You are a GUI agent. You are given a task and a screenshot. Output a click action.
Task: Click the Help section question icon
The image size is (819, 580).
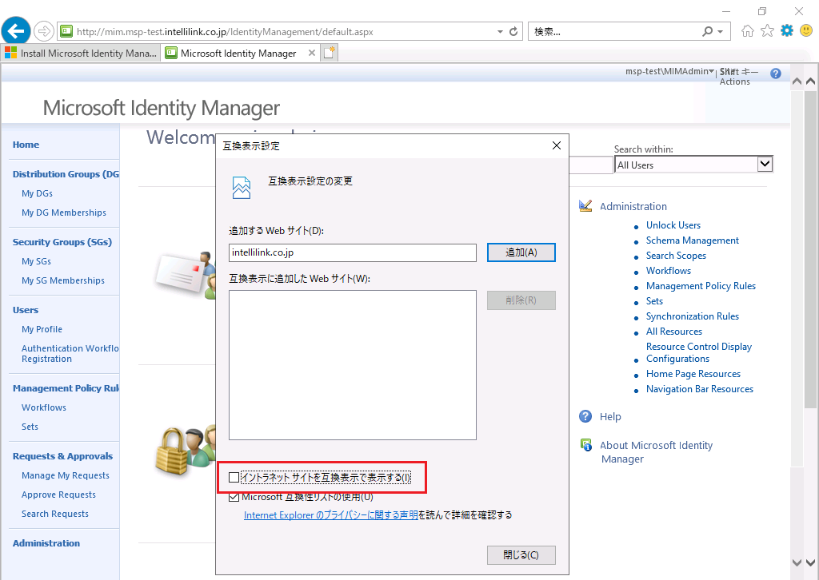tap(585, 416)
